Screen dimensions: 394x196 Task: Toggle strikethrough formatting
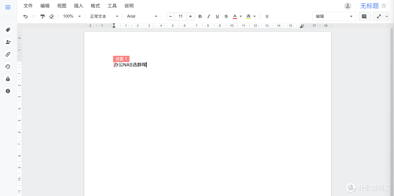[x=226, y=16]
